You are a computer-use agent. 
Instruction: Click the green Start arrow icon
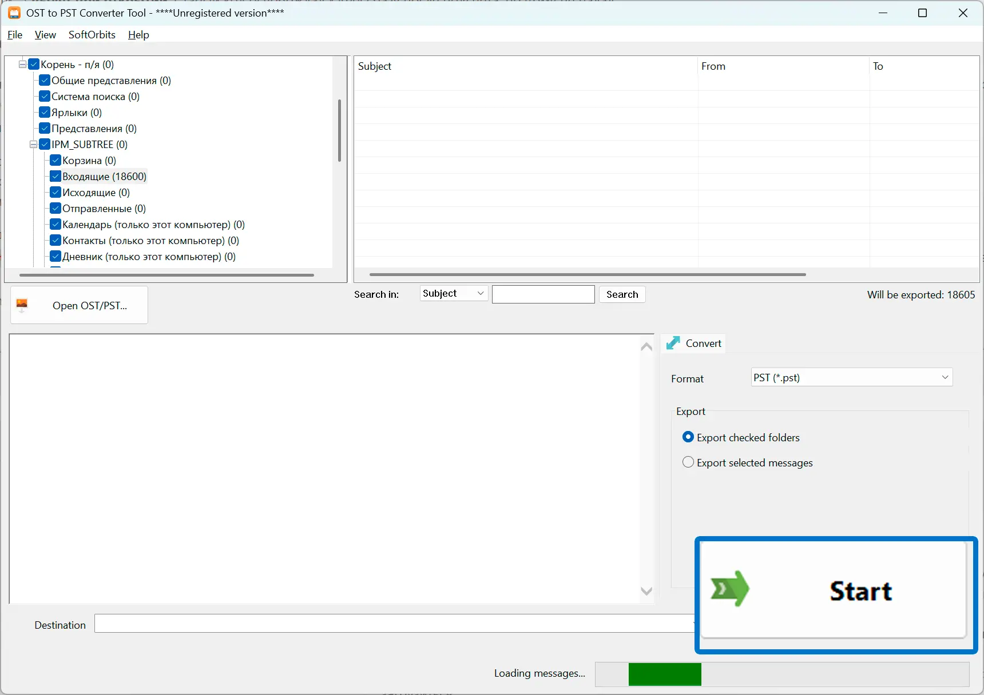pos(729,589)
